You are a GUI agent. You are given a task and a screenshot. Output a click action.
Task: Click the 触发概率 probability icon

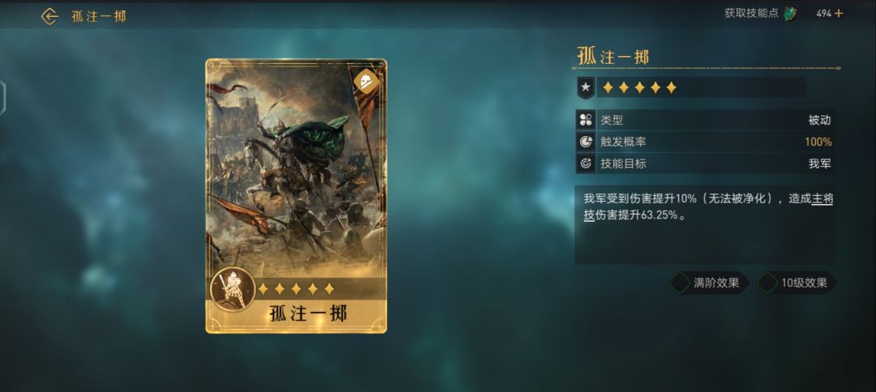(586, 142)
